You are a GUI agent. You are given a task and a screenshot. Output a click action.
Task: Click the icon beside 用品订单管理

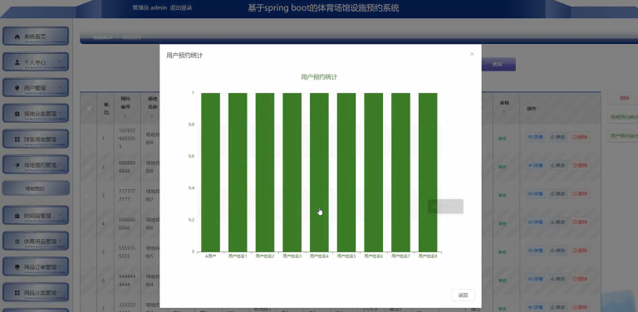pyautogui.click(x=17, y=267)
